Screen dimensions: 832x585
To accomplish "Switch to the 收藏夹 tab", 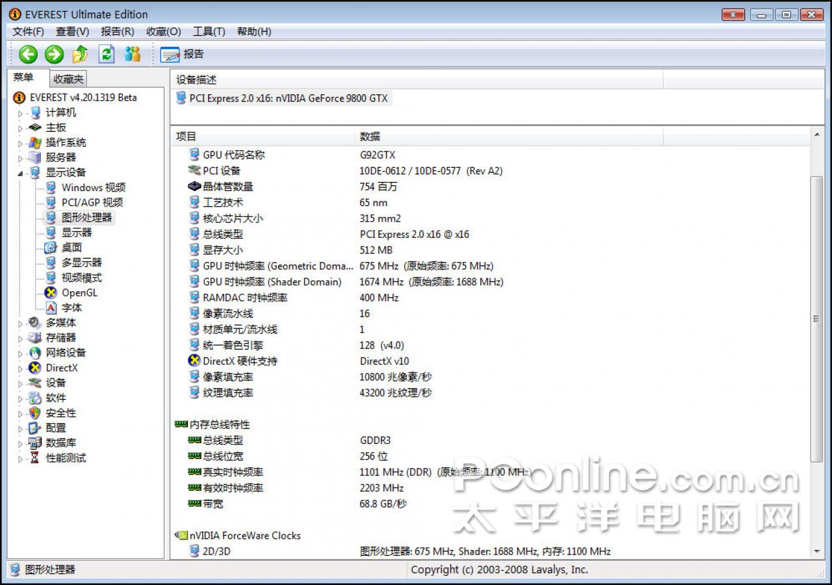I will [68, 79].
